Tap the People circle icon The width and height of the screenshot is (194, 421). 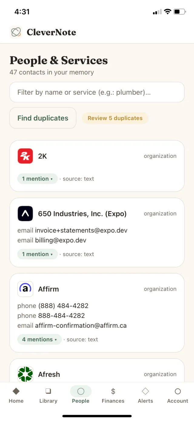[x=81, y=391]
